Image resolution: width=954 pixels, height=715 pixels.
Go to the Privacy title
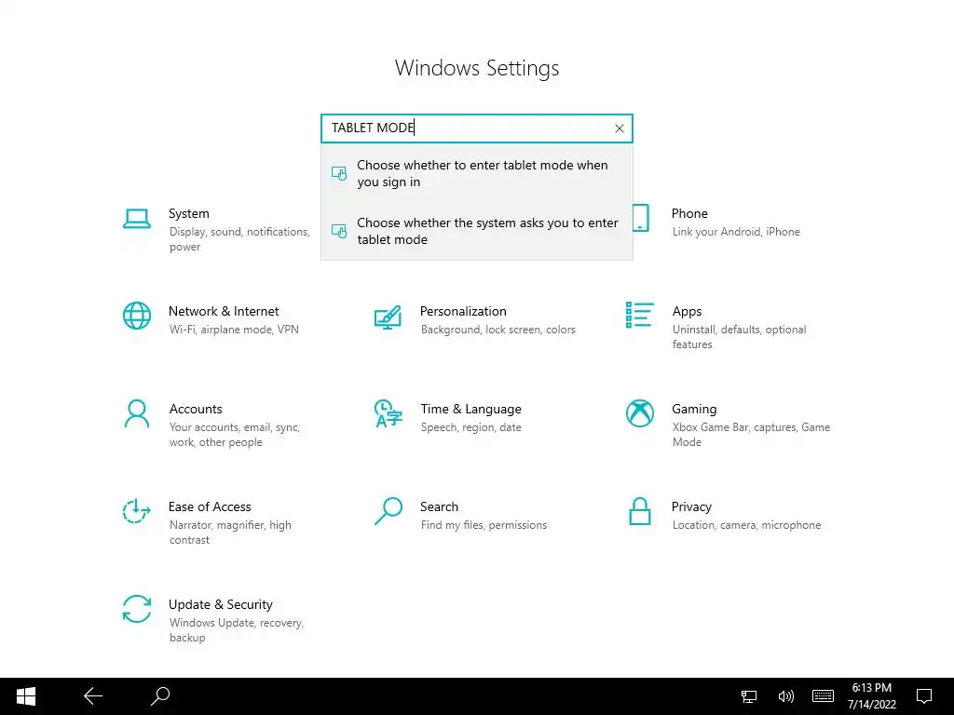pos(691,507)
